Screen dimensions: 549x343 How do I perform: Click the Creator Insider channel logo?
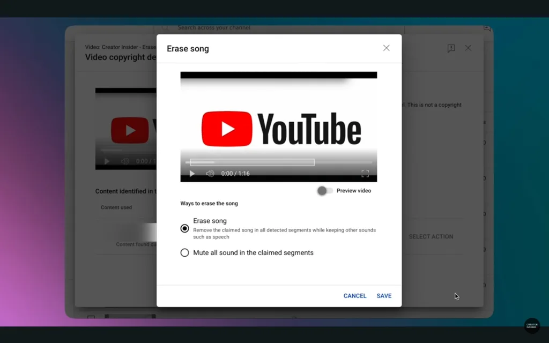[532, 325]
